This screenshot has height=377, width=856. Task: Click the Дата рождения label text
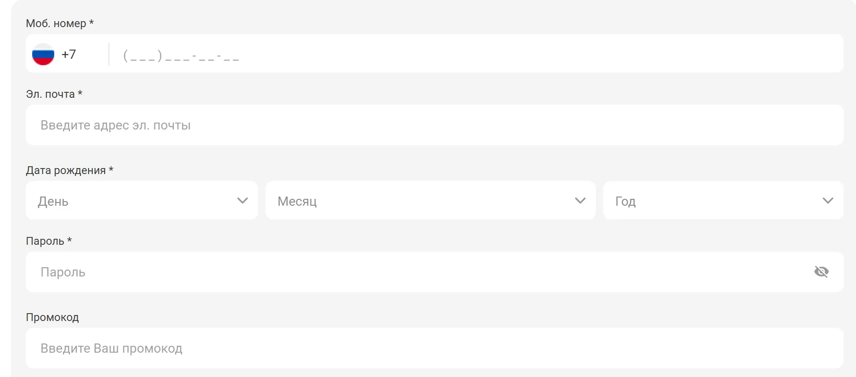tap(66, 170)
